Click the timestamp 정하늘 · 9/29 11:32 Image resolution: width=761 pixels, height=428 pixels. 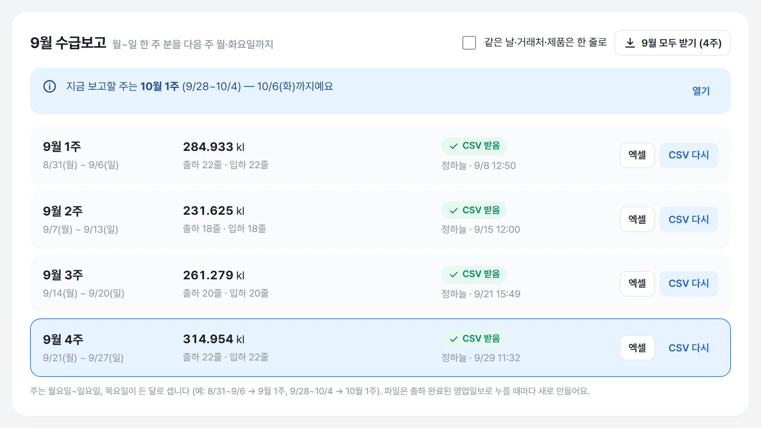click(481, 358)
